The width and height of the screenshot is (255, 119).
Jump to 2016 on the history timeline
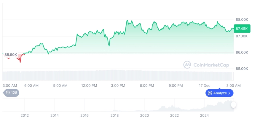[85, 115]
